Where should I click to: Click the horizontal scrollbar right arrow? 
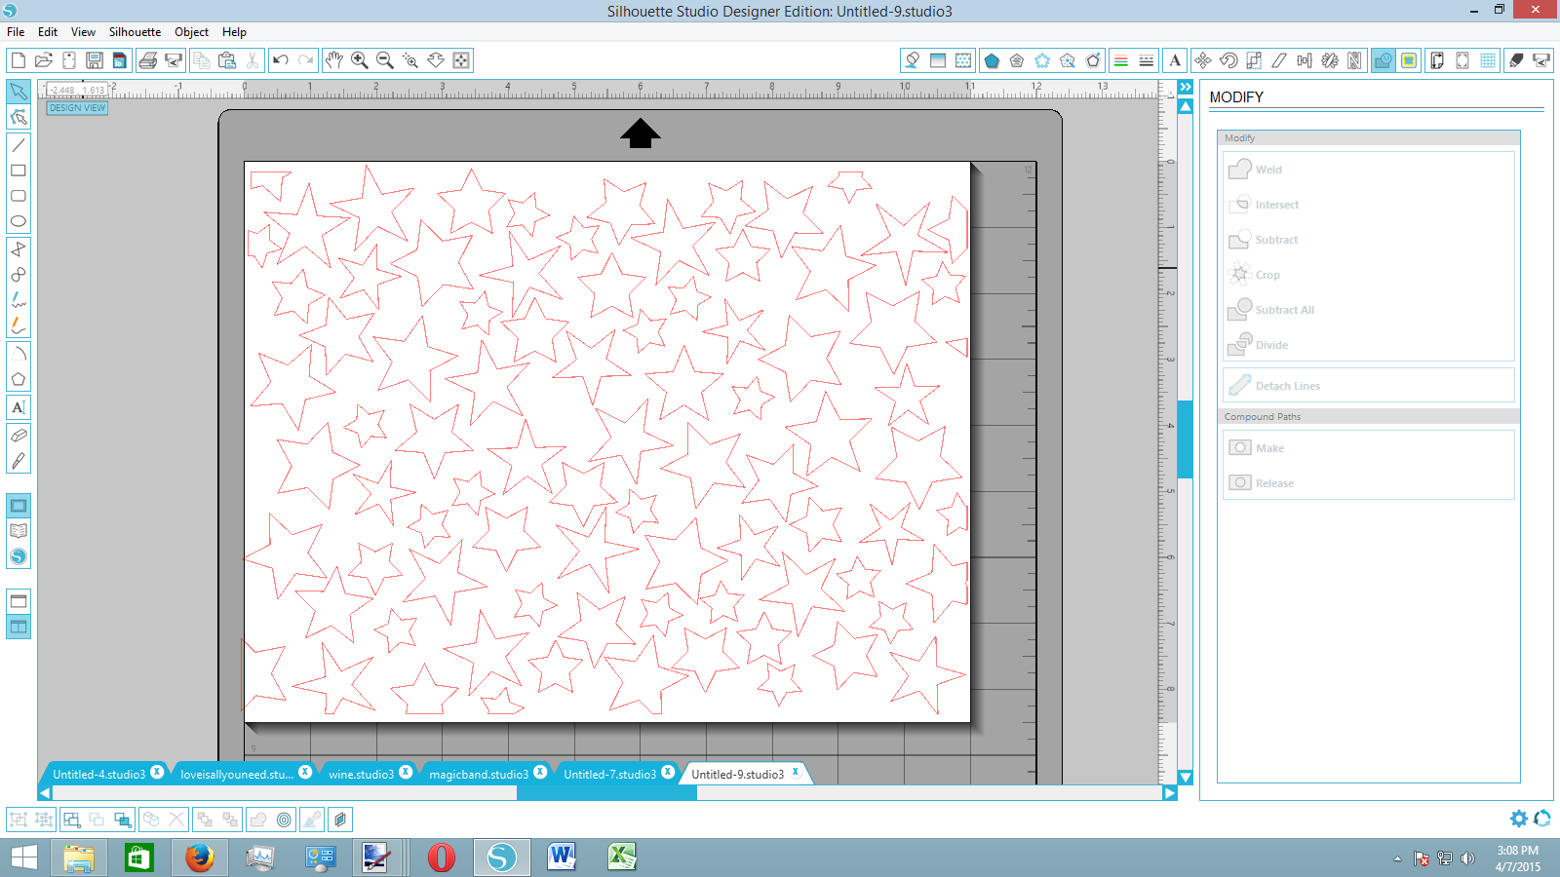[x=1169, y=793]
